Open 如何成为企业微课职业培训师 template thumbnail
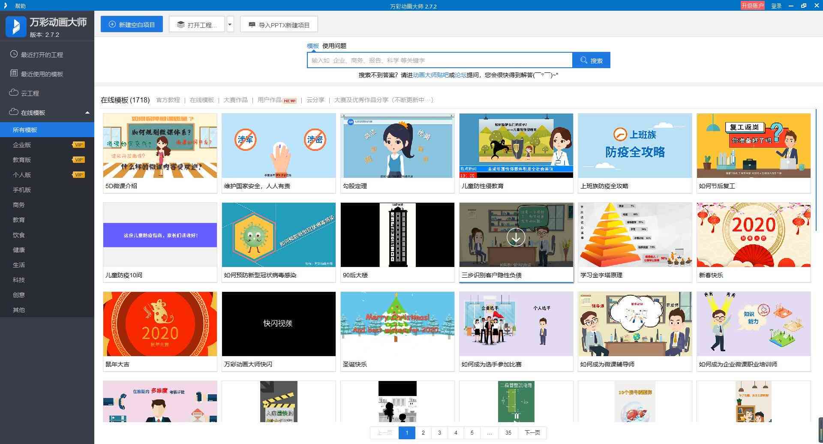 [x=754, y=324]
